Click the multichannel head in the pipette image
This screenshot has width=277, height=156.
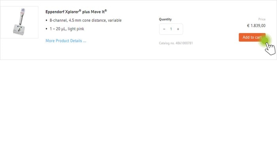[19, 30]
